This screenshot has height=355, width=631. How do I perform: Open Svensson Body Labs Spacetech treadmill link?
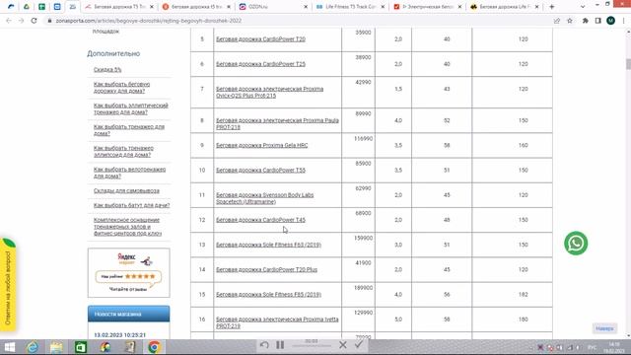pyautogui.click(x=265, y=198)
